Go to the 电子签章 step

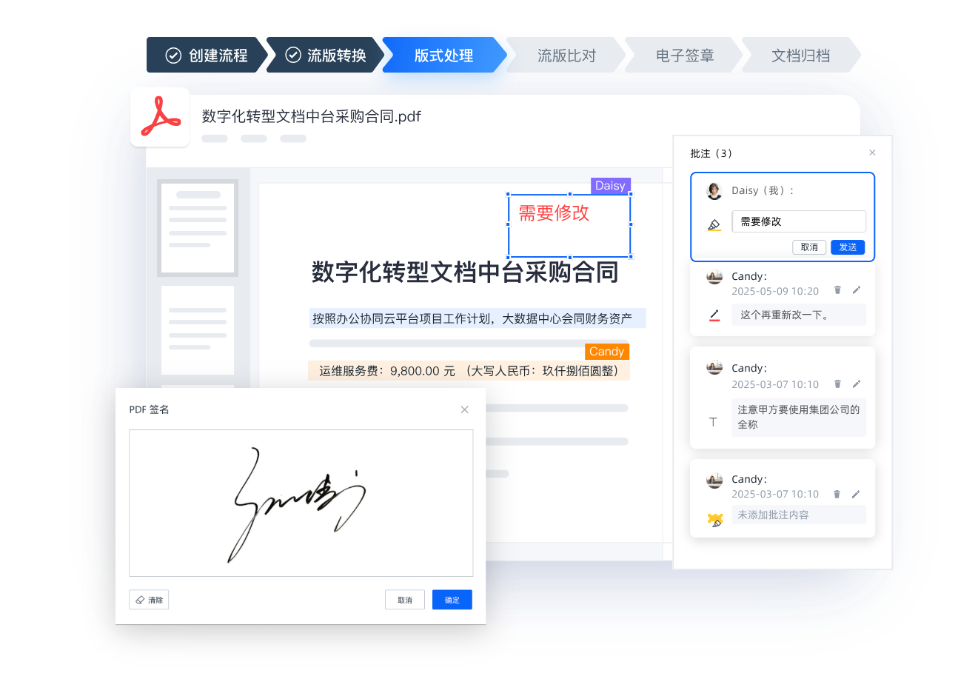pos(685,56)
